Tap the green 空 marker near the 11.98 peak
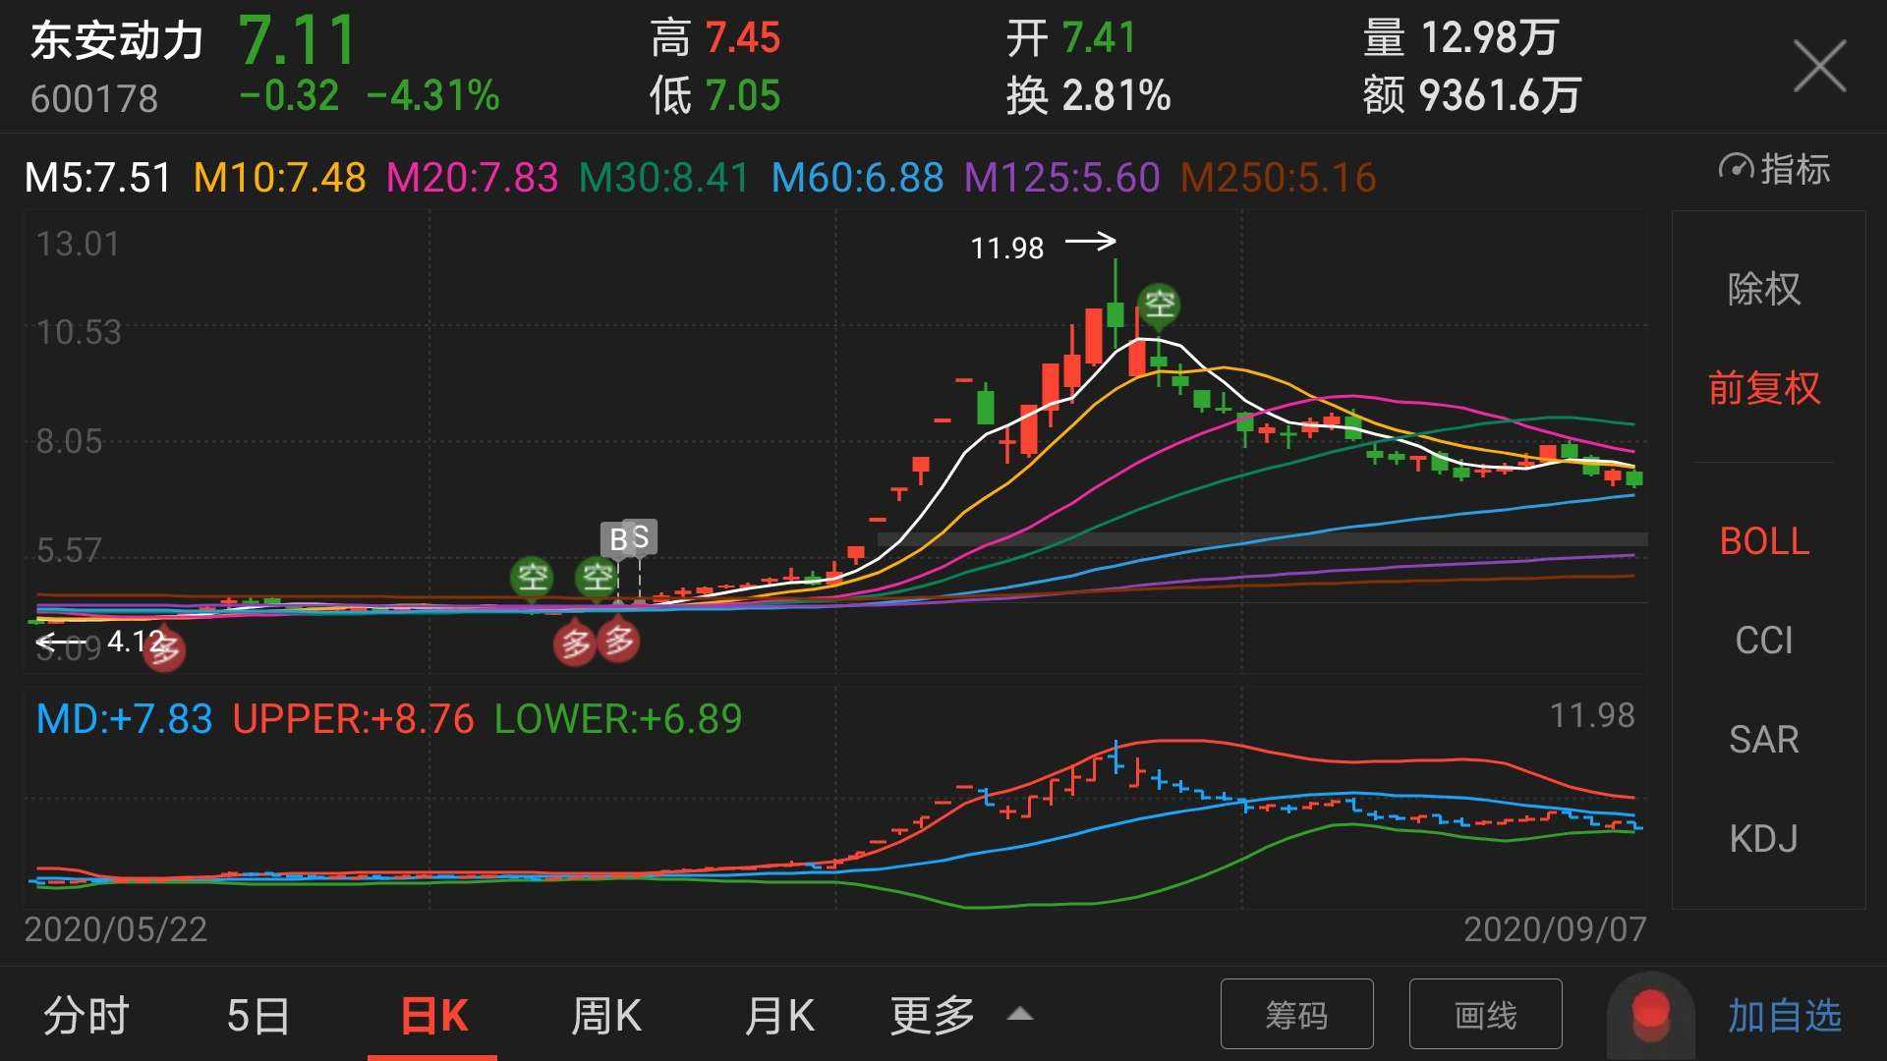The image size is (1887, 1061). click(1159, 305)
